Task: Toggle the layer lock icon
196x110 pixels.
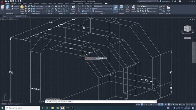Action: coord(142,6)
